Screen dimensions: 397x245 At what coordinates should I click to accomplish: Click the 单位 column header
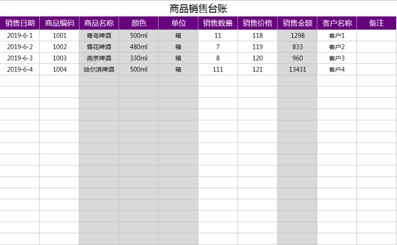point(179,23)
